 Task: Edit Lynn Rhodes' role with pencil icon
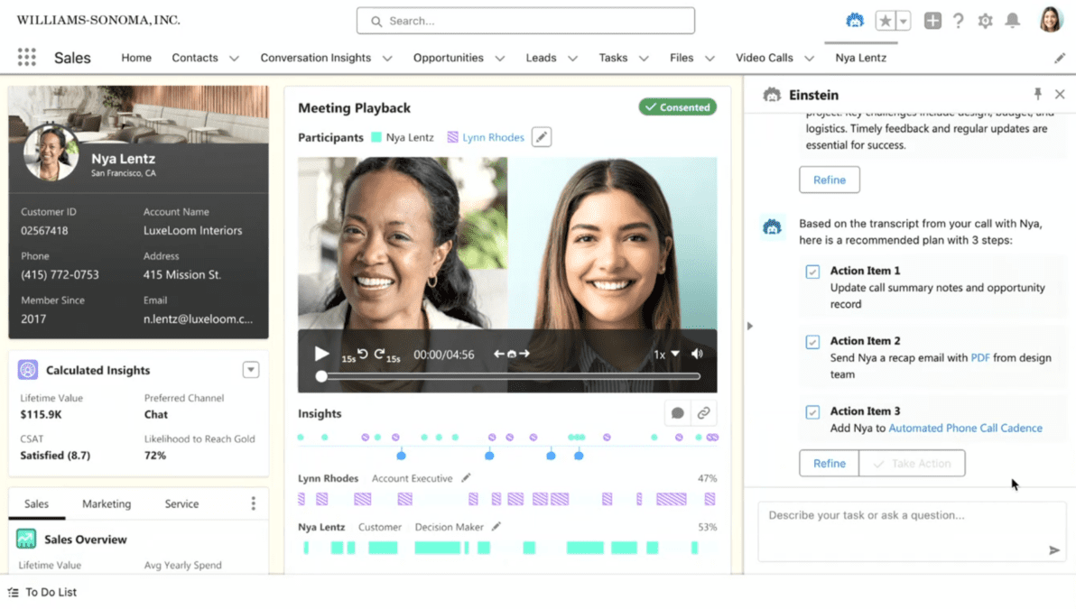466,477
